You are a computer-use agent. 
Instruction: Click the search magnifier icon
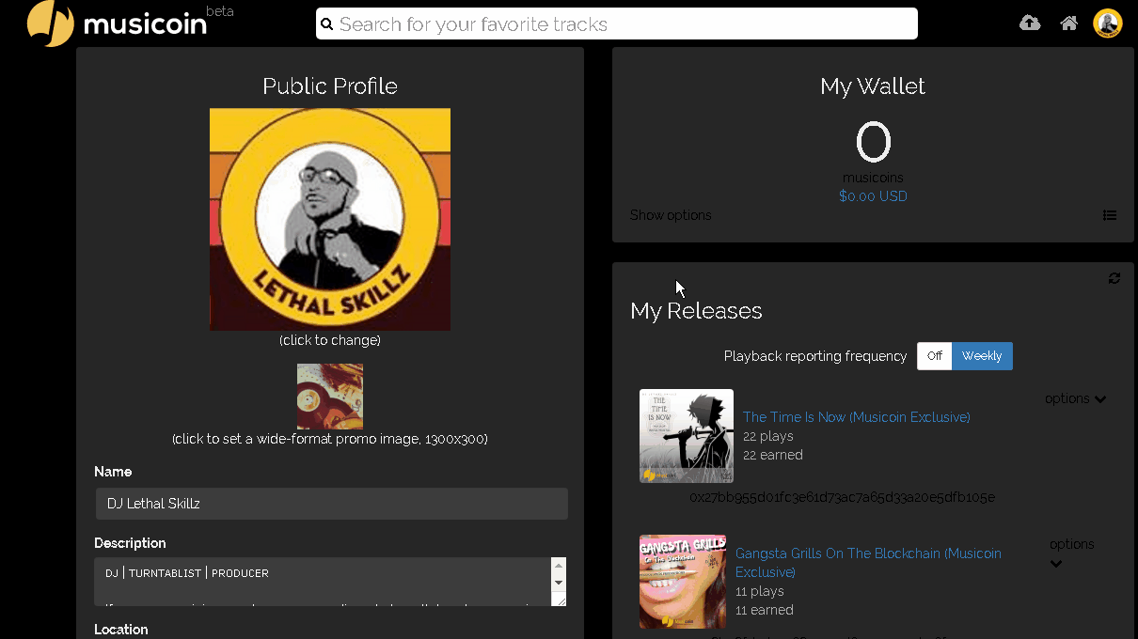(x=327, y=24)
